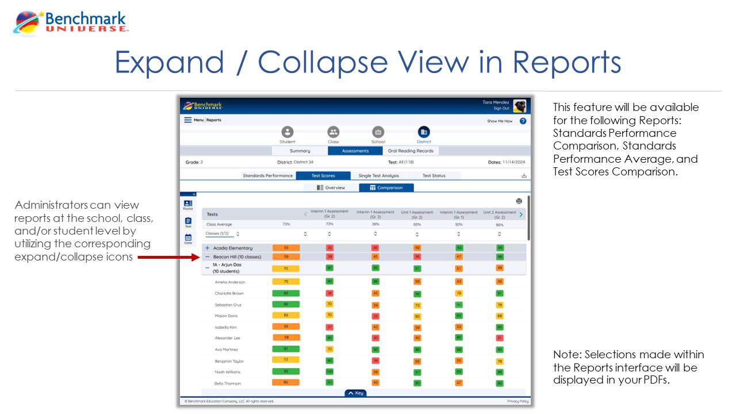Open the Privacy Policy link
This screenshot has height=414, width=736.
click(518, 401)
